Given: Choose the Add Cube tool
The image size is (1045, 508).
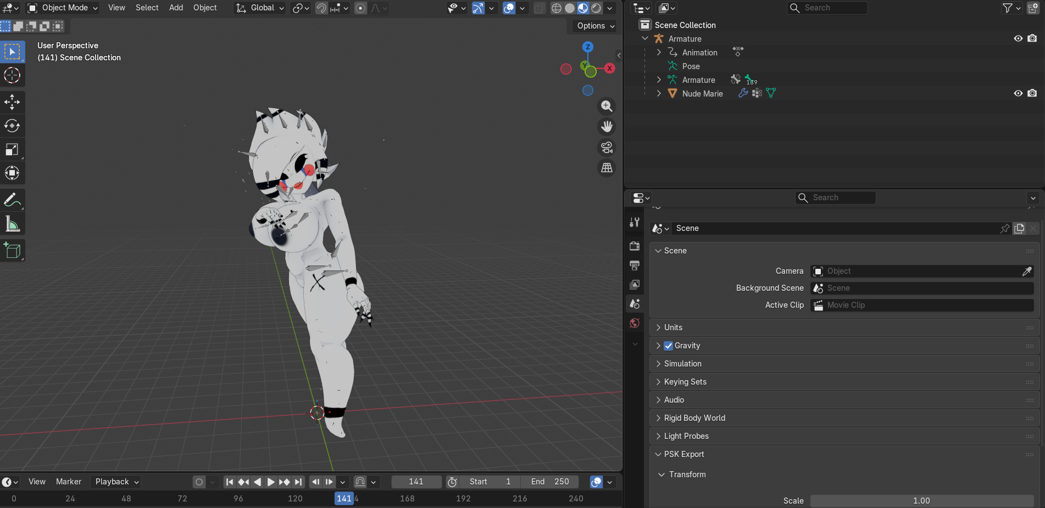Looking at the screenshot, I should pyautogui.click(x=12, y=251).
